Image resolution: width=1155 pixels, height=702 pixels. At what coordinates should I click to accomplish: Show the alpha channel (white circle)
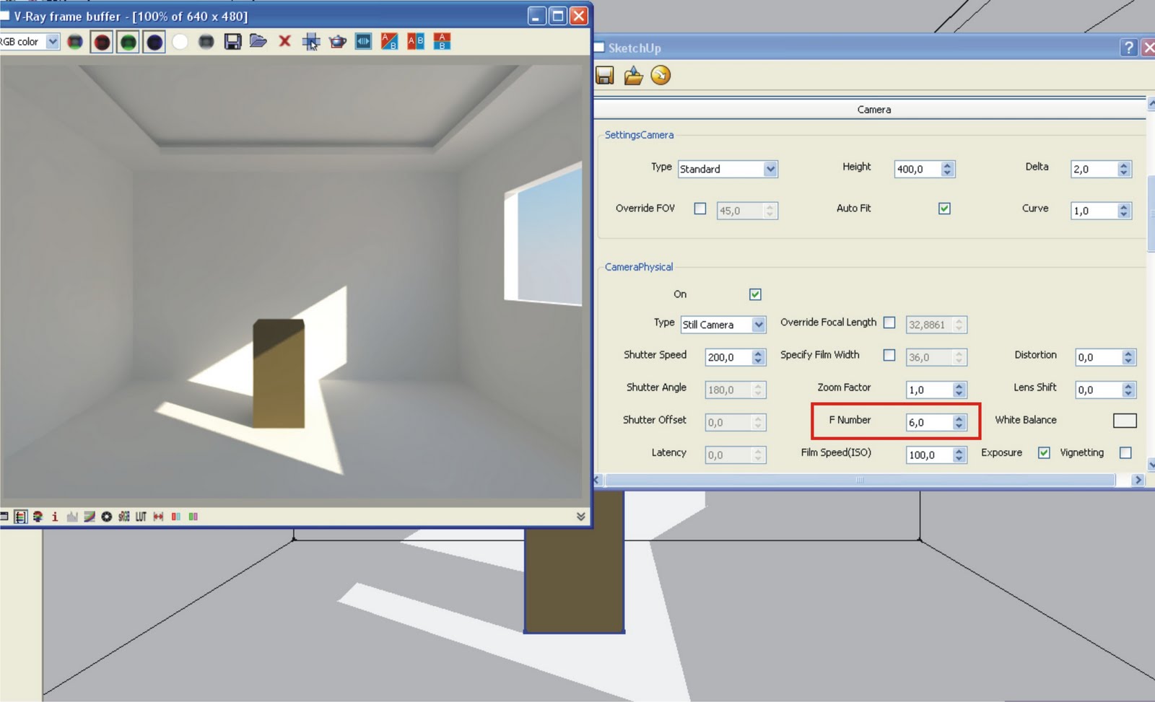coord(180,42)
